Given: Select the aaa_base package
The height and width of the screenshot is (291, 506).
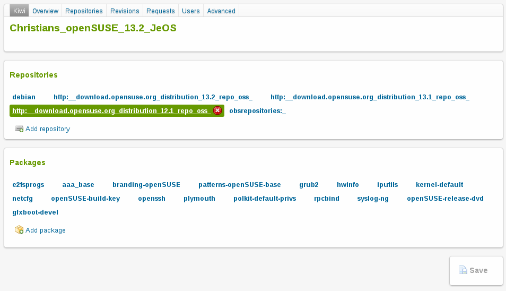Looking at the screenshot, I should click(78, 185).
